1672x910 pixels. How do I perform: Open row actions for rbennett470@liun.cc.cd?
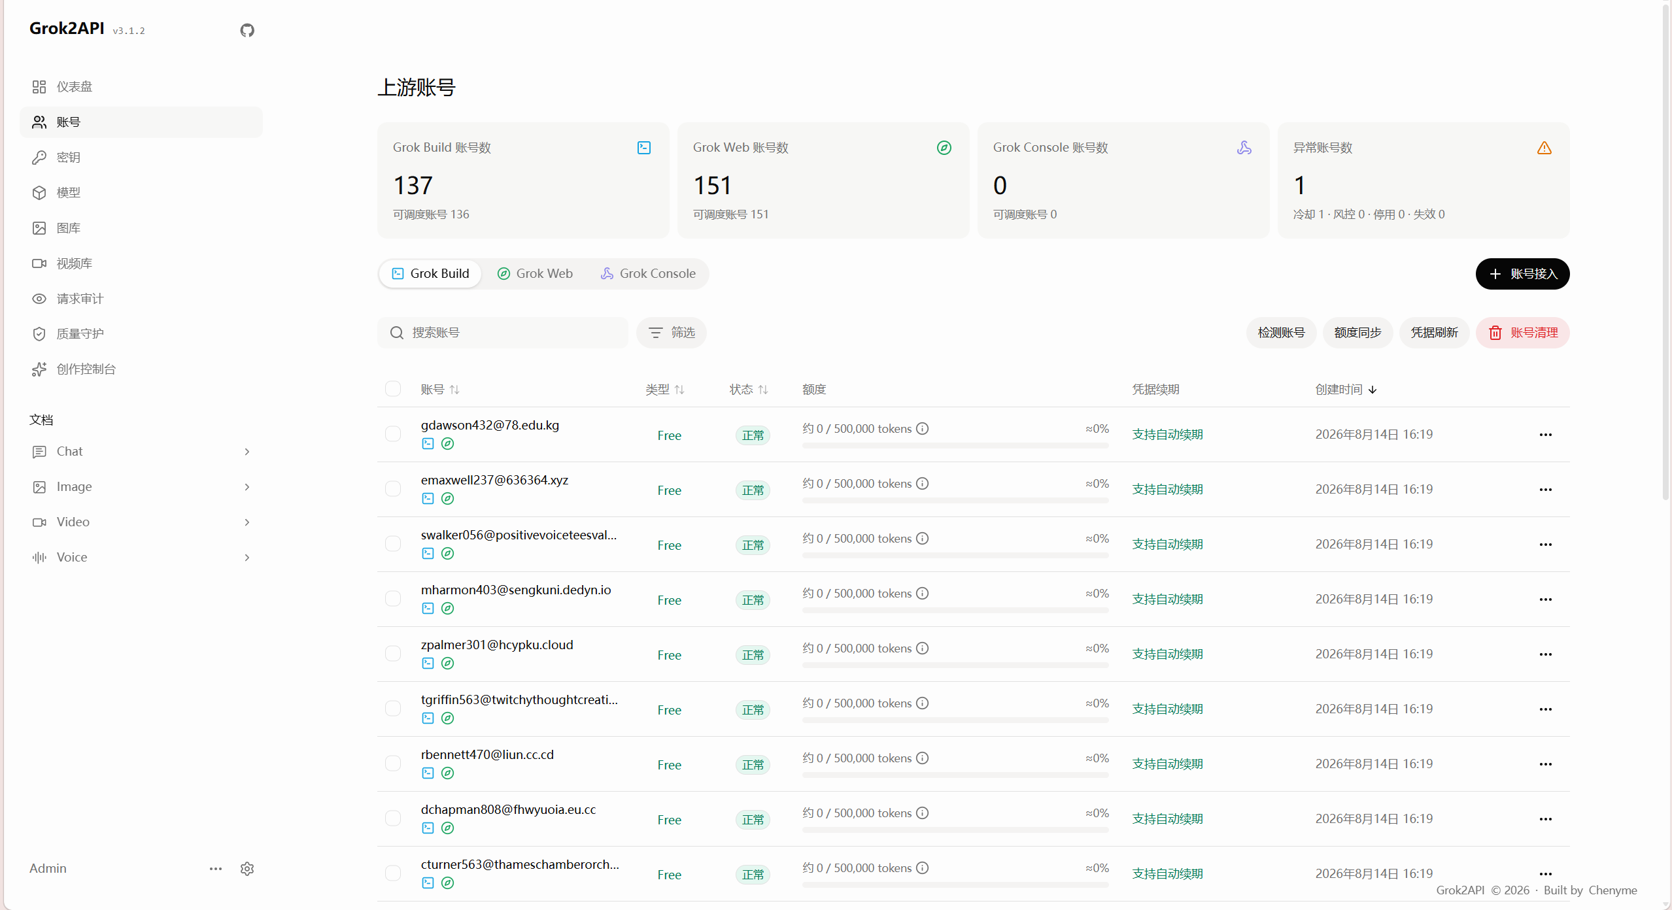tap(1546, 764)
